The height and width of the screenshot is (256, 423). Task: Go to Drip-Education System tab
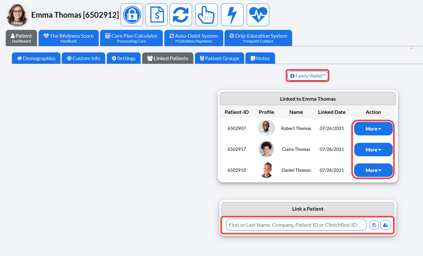[x=258, y=38]
